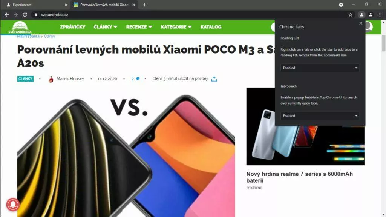Open the Chrome Labs flask icon
Viewport: 386px width, 217px height.
[x=361, y=15]
